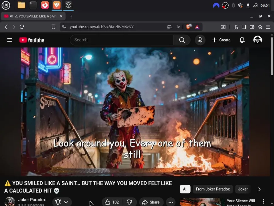This screenshot has width=274, height=206.
Task: Show next filter chips arrow
Action: pyautogui.click(x=259, y=189)
